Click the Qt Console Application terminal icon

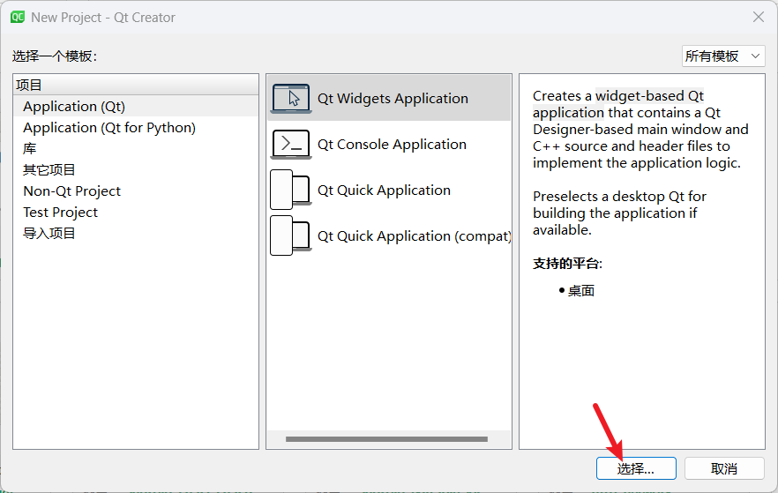(291, 145)
